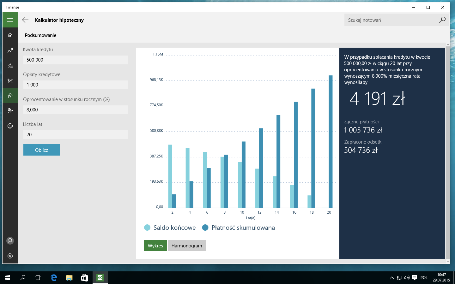Click the Oblicz button
455x284 pixels.
click(x=42, y=150)
